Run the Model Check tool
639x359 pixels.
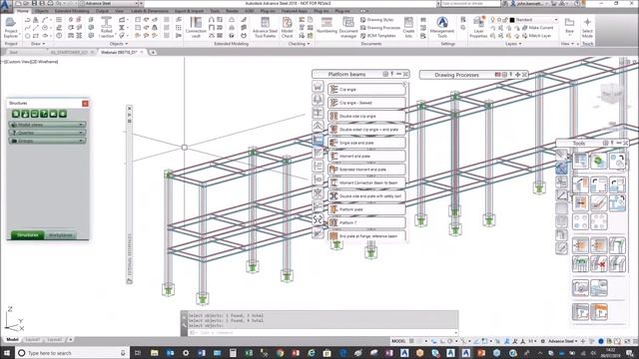tap(288, 28)
